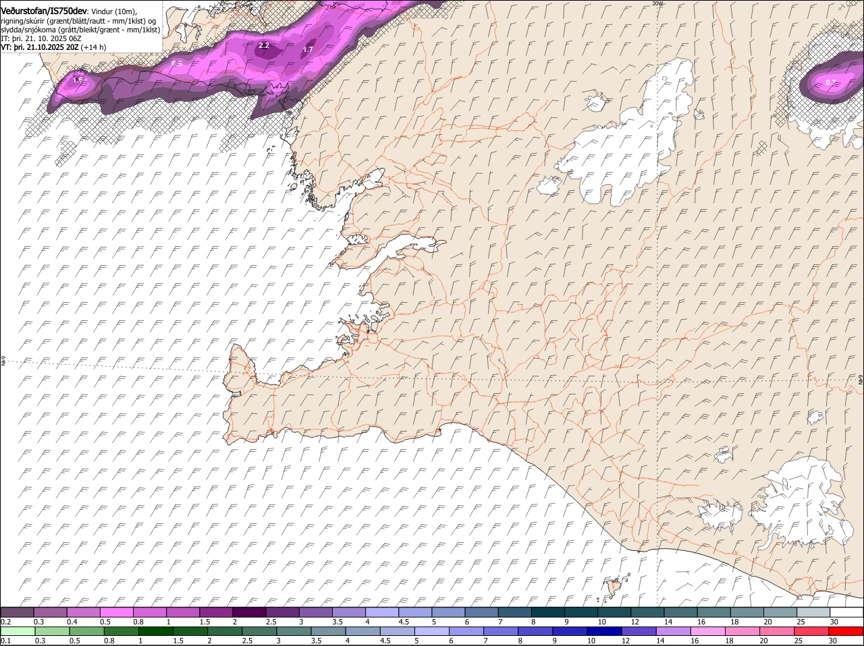Click the 'slydda/snjókoma' legend description line
The image size is (864, 646).
point(80,29)
